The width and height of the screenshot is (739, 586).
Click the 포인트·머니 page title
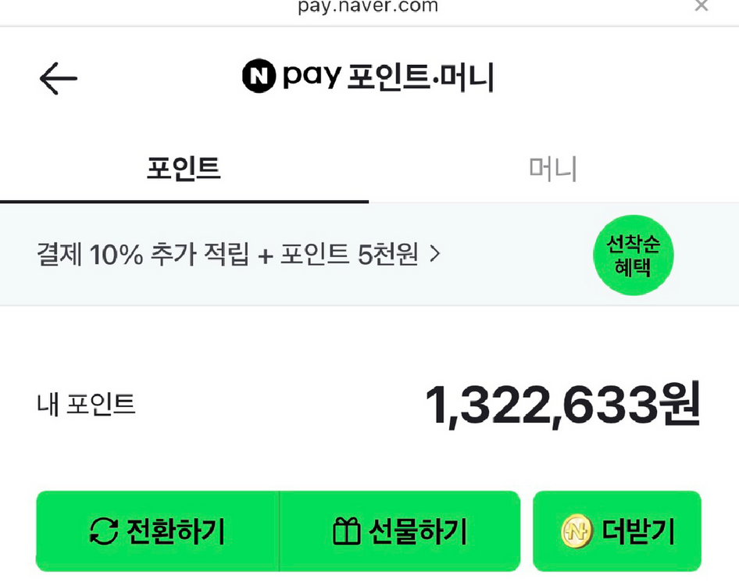(421, 77)
